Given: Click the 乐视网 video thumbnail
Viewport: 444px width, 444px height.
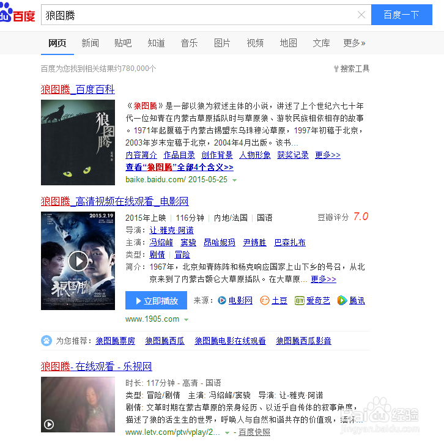Looking at the screenshot, I should tap(78, 404).
